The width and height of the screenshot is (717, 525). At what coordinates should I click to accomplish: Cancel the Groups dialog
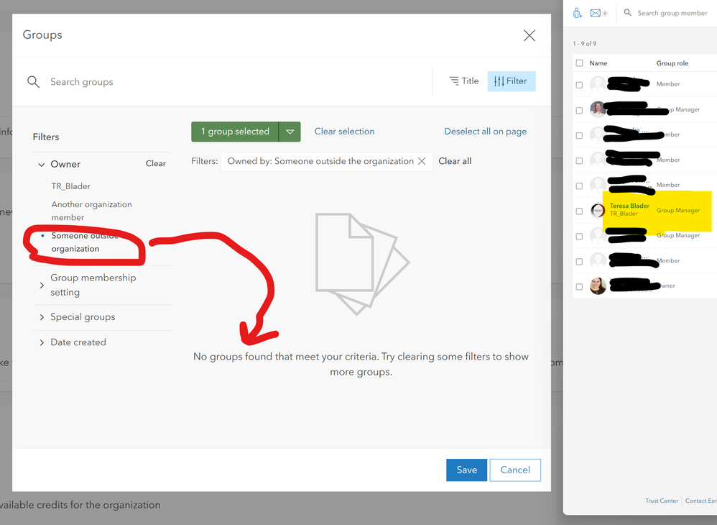[515, 470]
